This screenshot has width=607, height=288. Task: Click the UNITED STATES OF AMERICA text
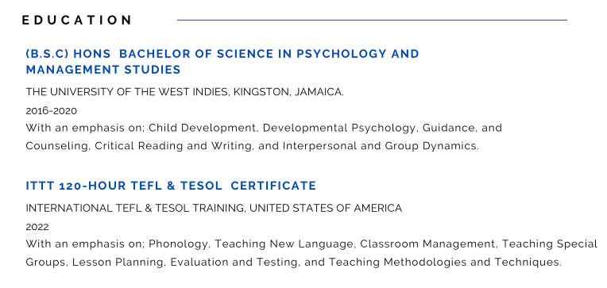[326, 209]
